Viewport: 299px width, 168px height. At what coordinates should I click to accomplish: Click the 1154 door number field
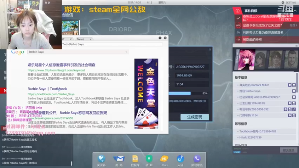click(x=191, y=84)
